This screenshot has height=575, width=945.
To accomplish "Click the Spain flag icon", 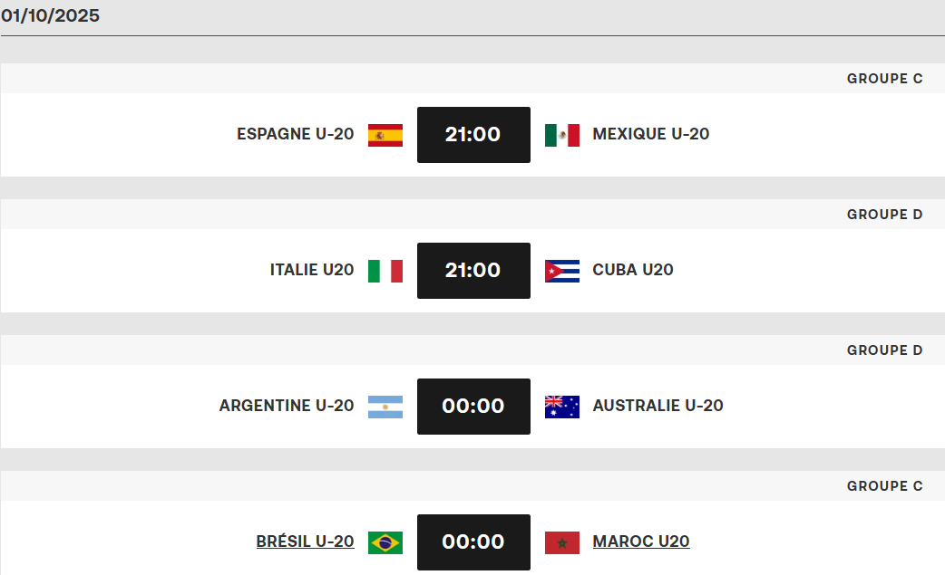I will click(x=385, y=135).
